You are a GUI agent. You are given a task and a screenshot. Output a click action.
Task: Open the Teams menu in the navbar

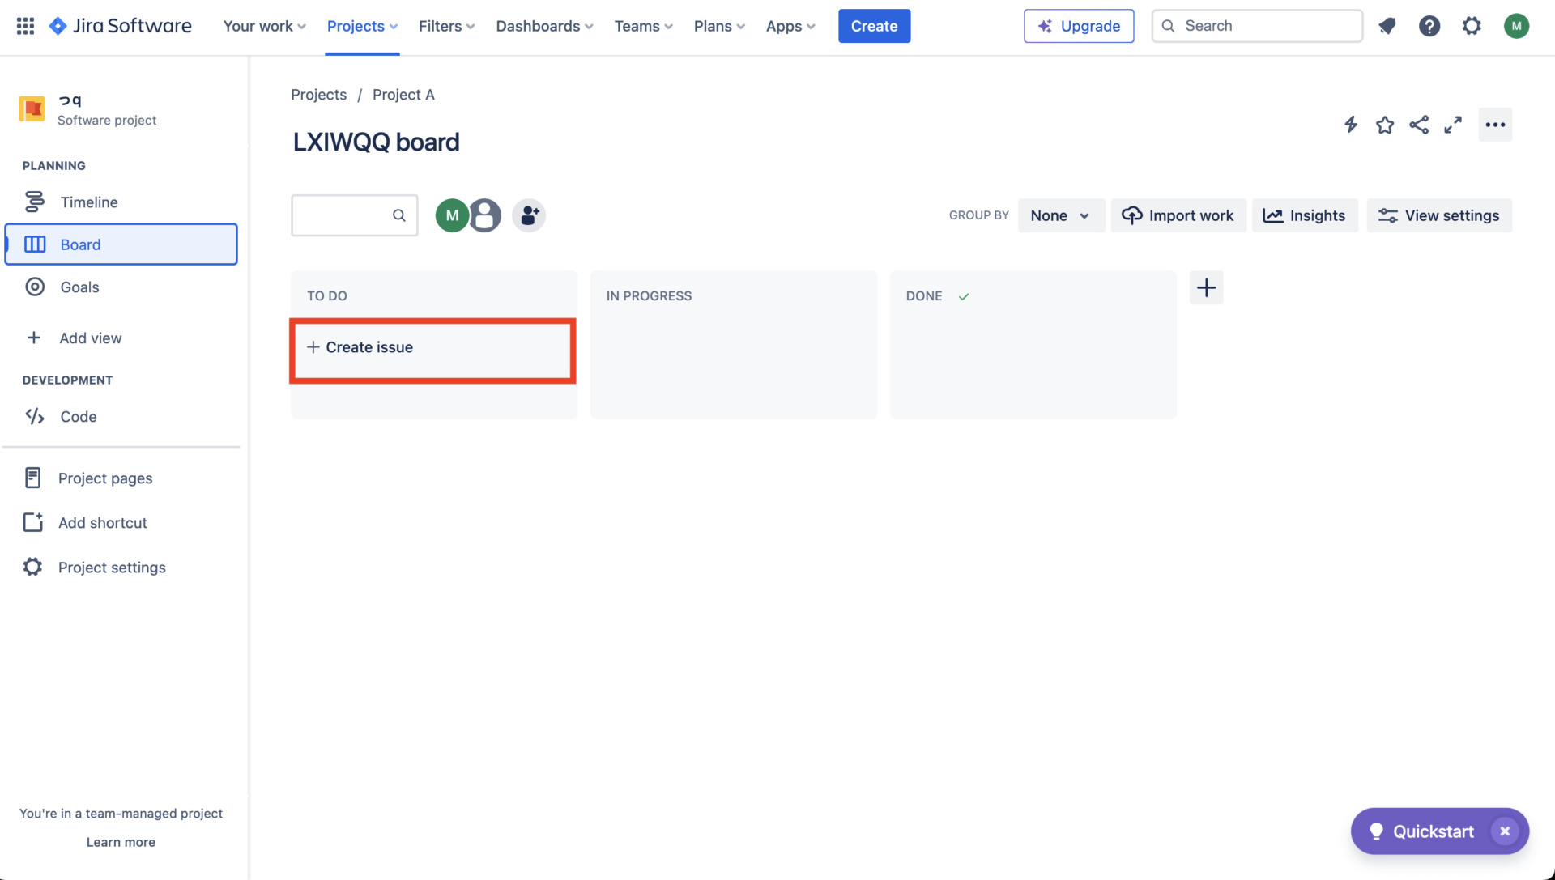[x=642, y=26]
